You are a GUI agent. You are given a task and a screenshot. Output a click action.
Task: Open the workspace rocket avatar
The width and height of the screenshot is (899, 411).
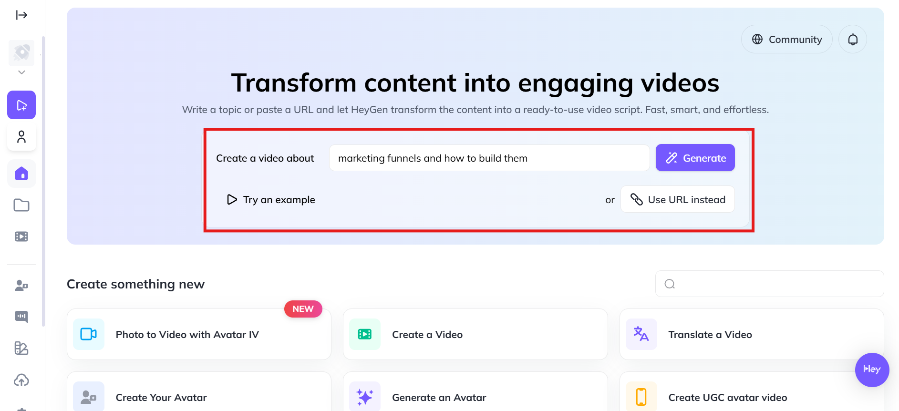point(21,52)
